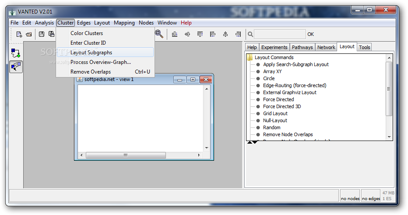Open the Window menu
Viewport: 408px width, 215px height.
click(x=167, y=23)
